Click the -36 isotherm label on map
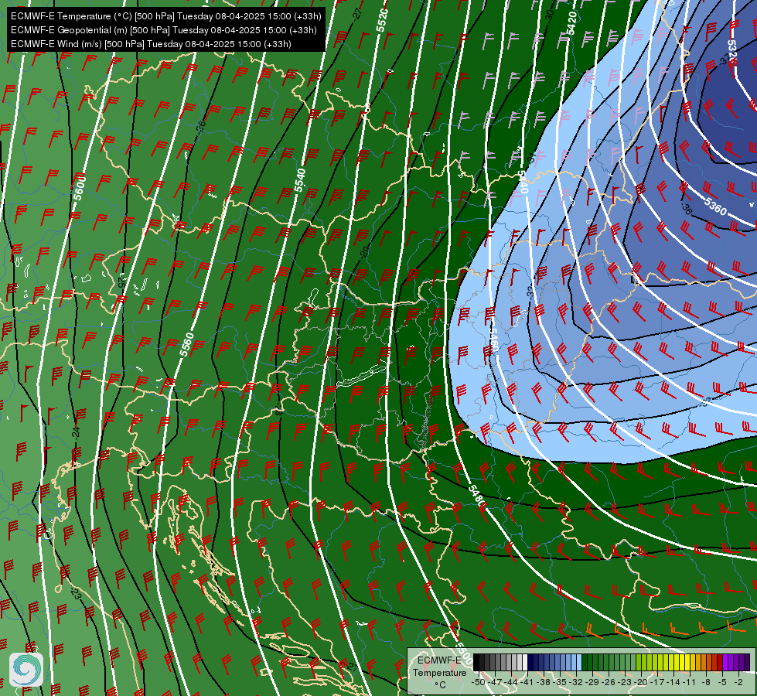This screenshot has height=696, width=757. 687,209
